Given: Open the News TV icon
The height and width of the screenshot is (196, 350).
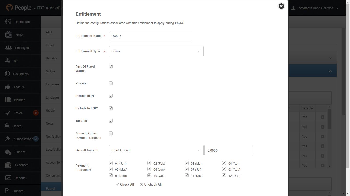Looking at the screenshot, I should click(9, 34).
